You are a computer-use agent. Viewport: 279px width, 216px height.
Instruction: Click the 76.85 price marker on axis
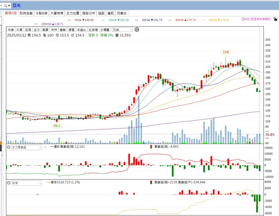click(x=270, y=134)
